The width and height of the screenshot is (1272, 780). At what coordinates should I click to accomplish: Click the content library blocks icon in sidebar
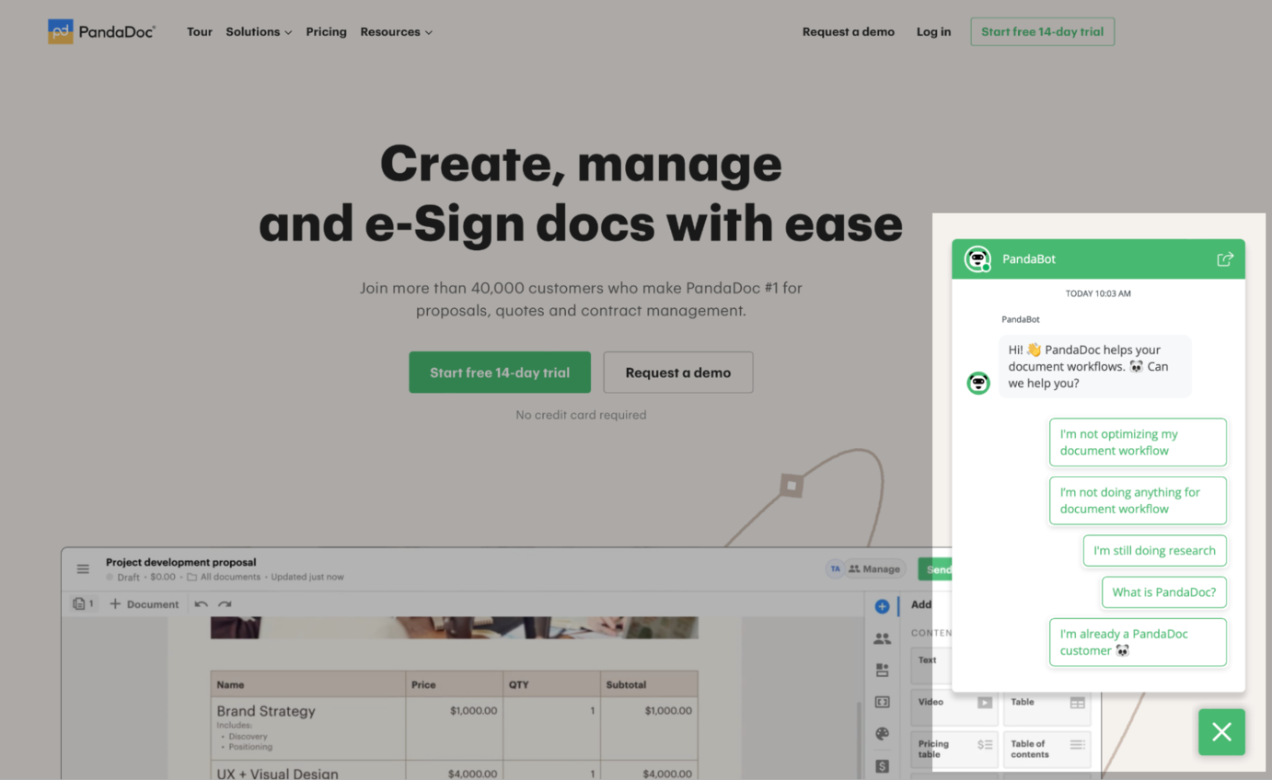point(882,671)
